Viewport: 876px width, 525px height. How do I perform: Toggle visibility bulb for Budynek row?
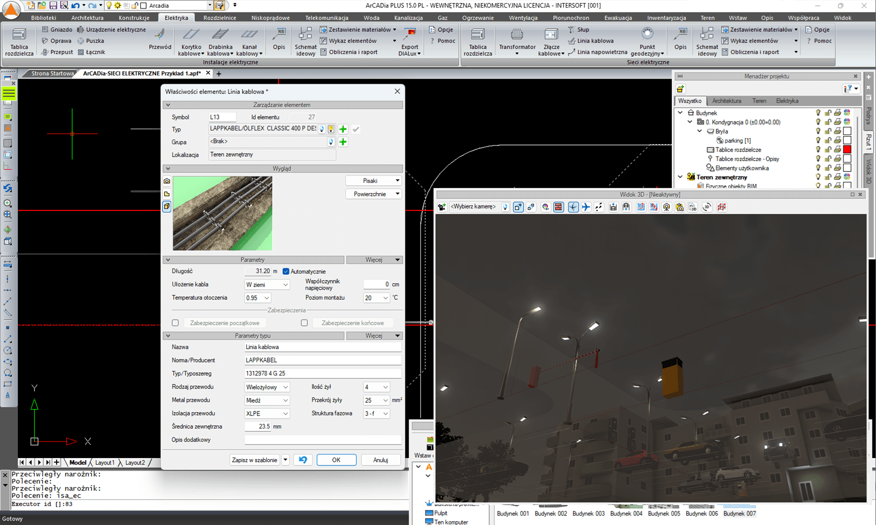point(818,113)
